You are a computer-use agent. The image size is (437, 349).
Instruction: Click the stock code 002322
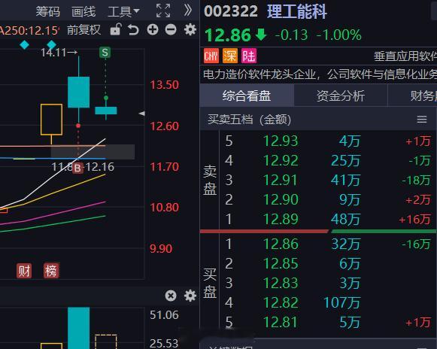[231, 12]
